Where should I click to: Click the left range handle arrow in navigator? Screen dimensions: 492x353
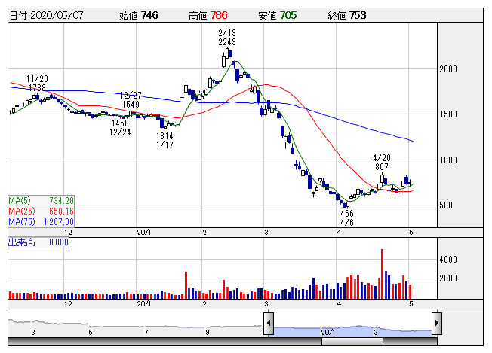pos(269,323)
